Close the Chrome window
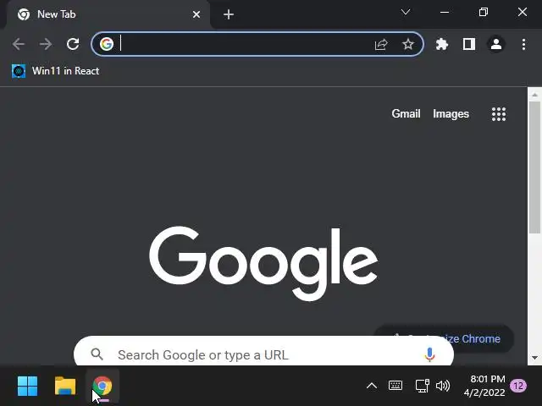Viewport: 542px width, 406px height. (523, 12)
